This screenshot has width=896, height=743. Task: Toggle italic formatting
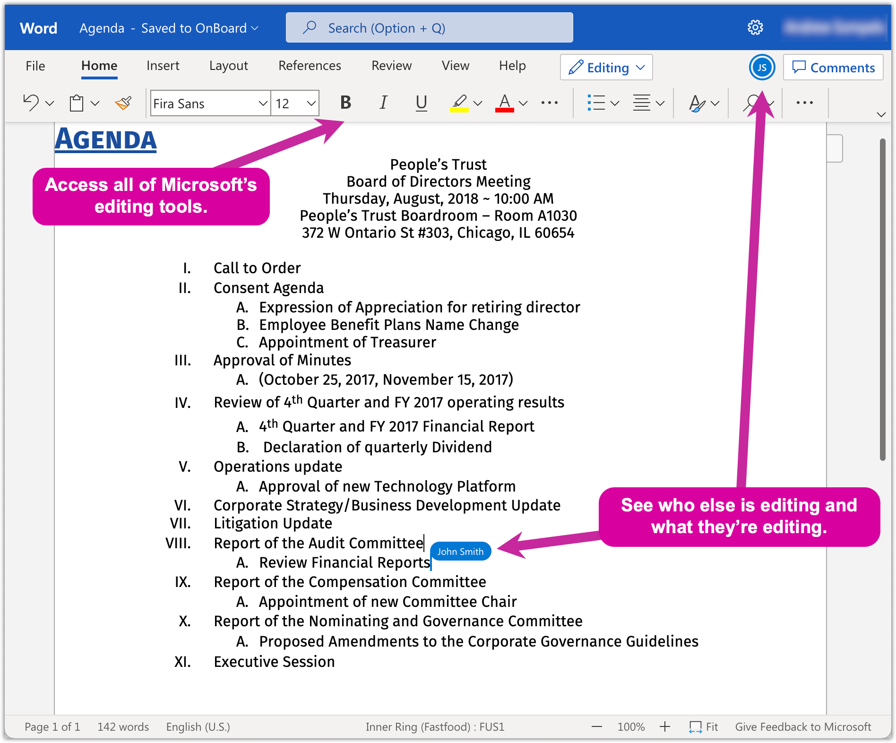click(383, 103)
